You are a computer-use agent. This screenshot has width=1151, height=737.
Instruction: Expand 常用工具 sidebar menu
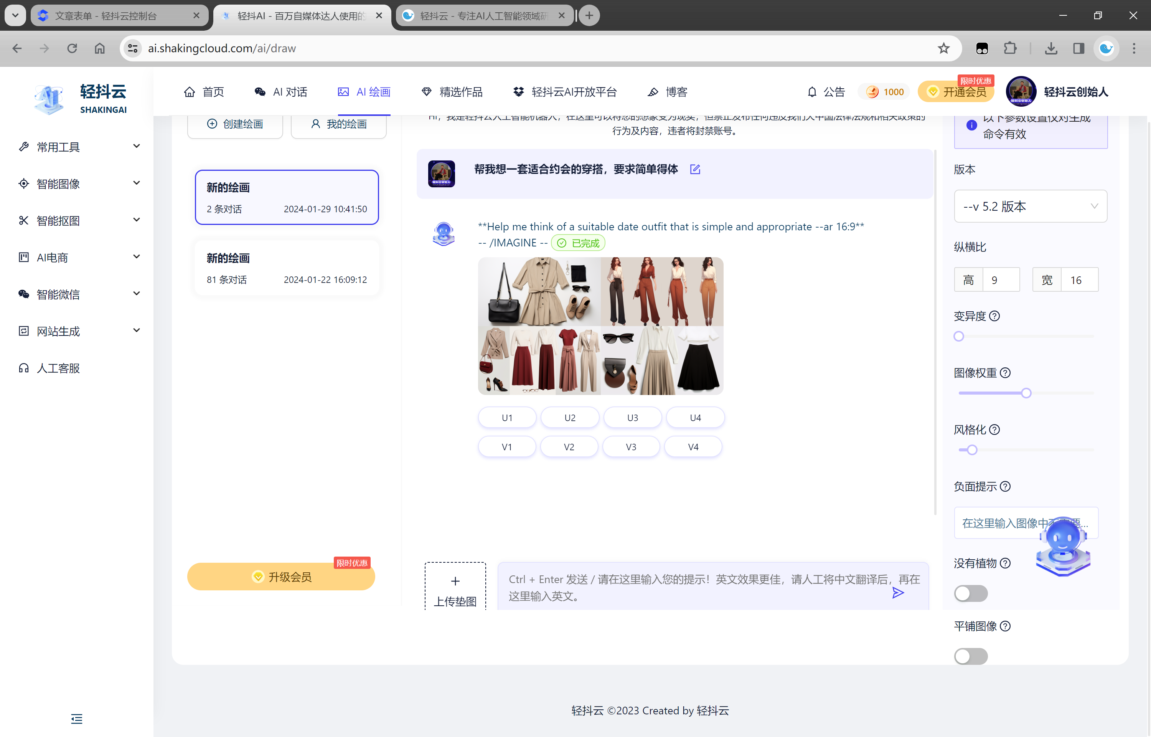point(79,147)
